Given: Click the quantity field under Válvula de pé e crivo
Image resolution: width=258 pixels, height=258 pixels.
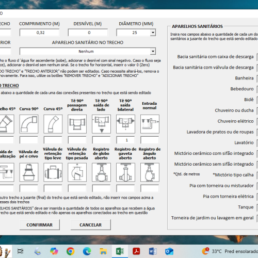Looking at the screenshot, I should 29,188.
